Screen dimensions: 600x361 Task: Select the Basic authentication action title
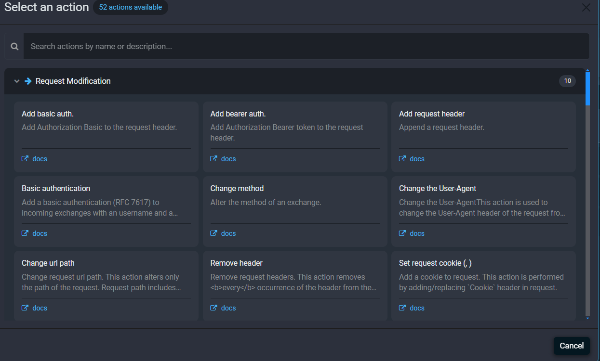(56, 188)
